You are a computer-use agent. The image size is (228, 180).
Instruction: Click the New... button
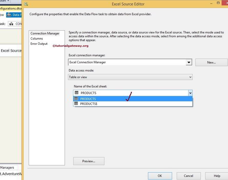click(x=212, y=62)
